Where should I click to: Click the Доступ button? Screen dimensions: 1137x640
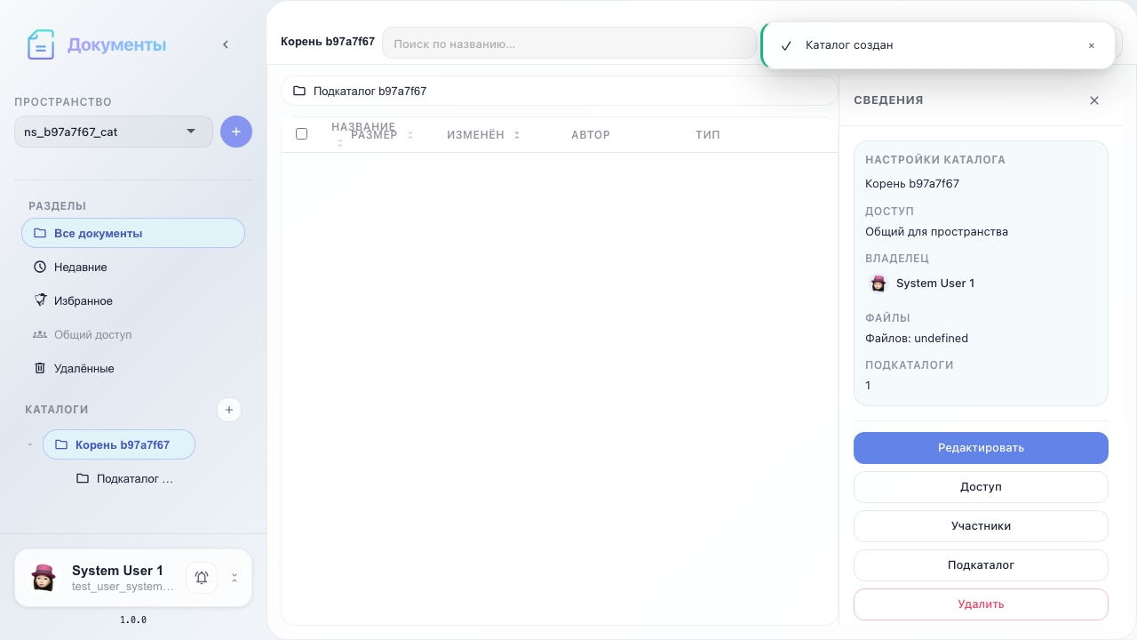tap(981, 487)
